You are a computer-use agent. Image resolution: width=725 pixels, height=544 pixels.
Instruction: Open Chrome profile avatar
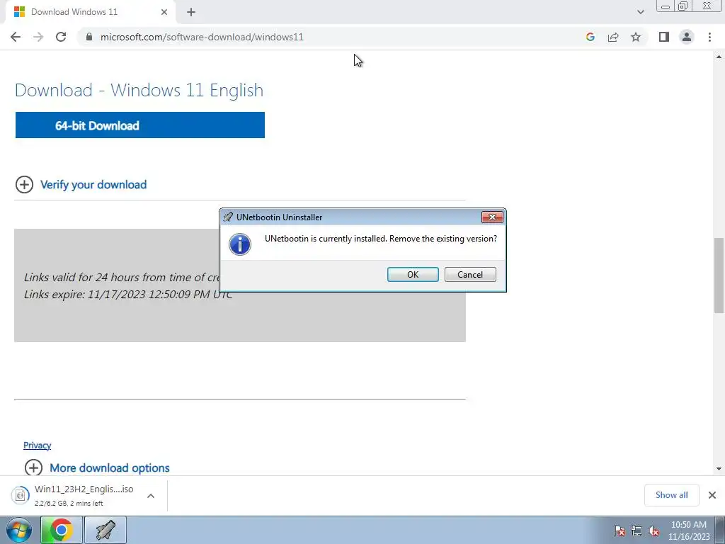point(687,37)
